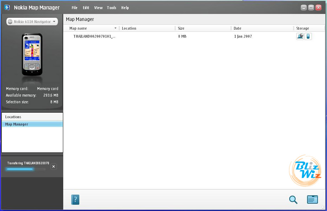This screenshot has width=327, height=211.
Task: Click the Nokia Map Manager app icon
Action: click(7, 7)
